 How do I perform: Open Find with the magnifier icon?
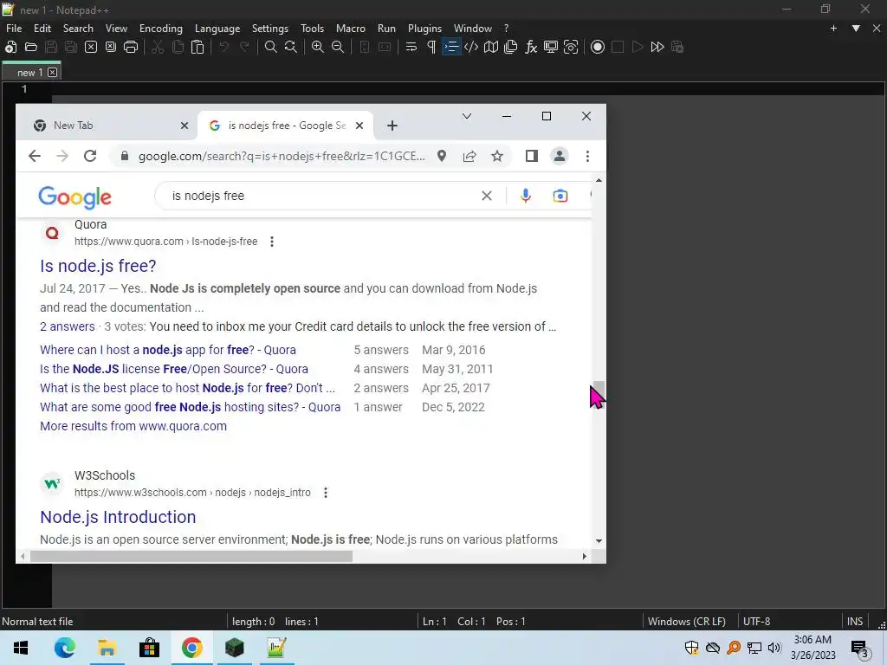[x=271, y=47]
